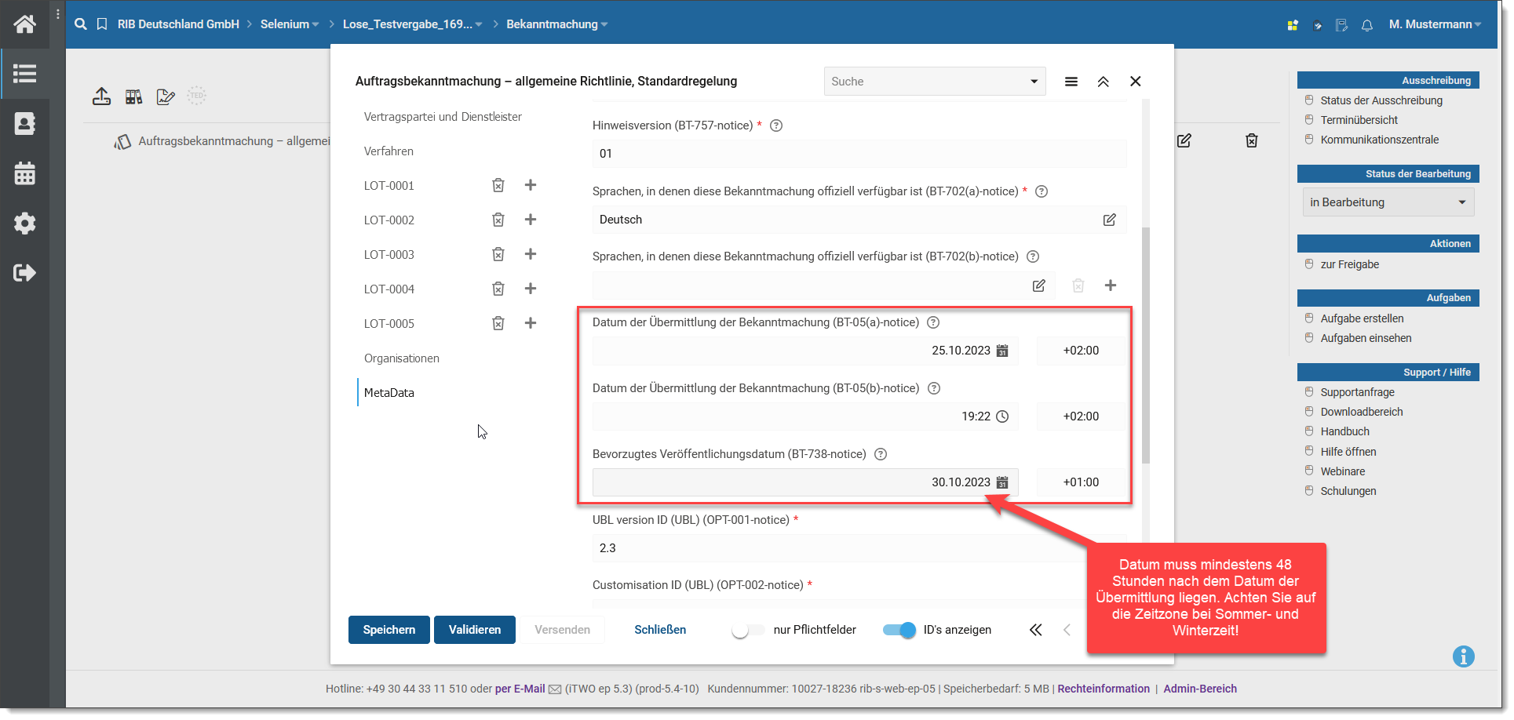This screenshot has width=1514, height=720.
Task: Click the Validieren button
Action: tap(475, 630)
